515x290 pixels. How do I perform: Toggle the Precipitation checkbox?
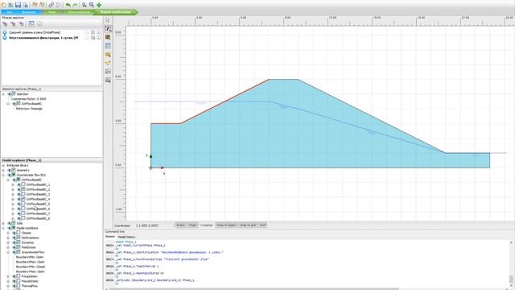pyautogui.click(x=19, y=276)
